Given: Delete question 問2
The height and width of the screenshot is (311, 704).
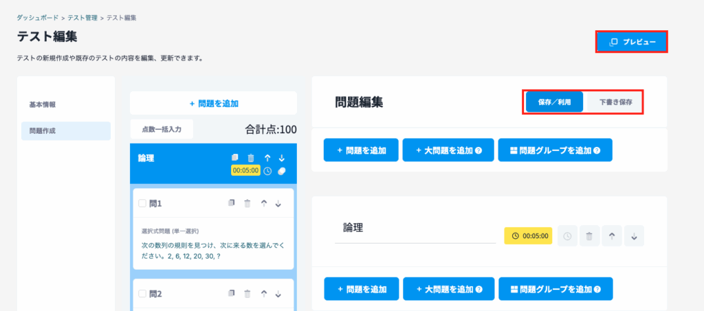Looking at the screenshot, I should tap(247, 294).
